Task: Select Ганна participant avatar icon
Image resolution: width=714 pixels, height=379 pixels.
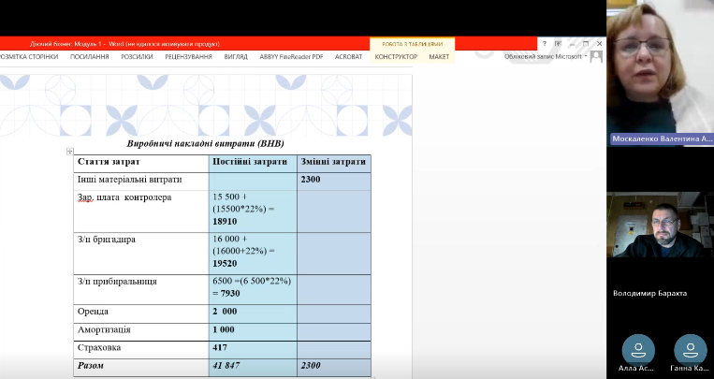Action: pos(690,348)
